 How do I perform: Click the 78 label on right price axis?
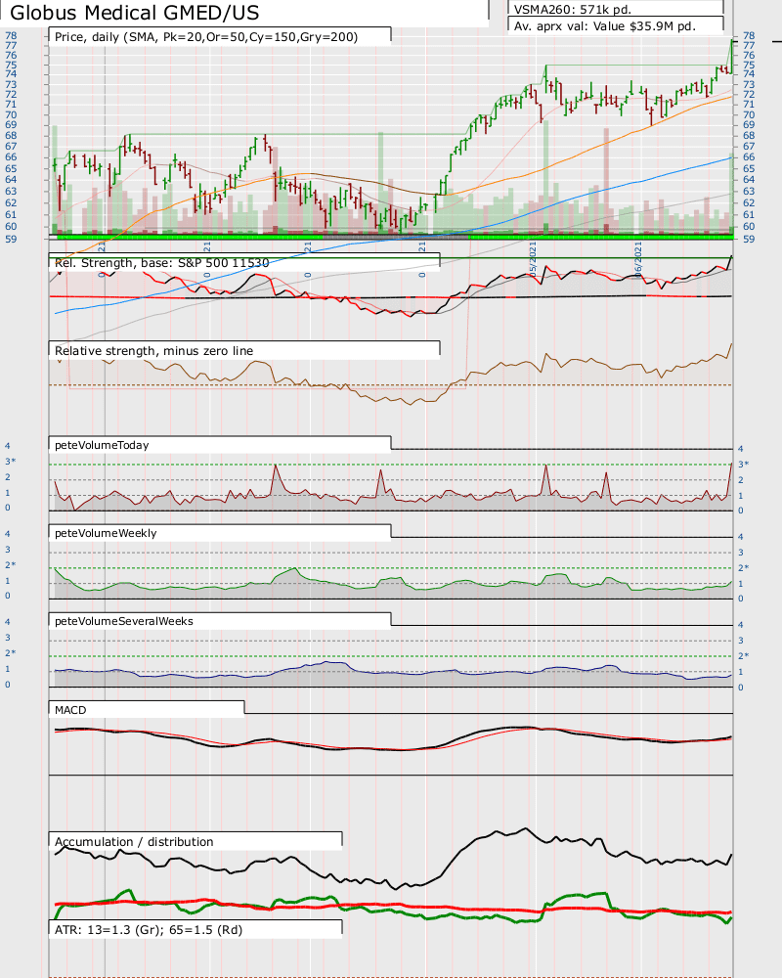click(x=749, y=35)
